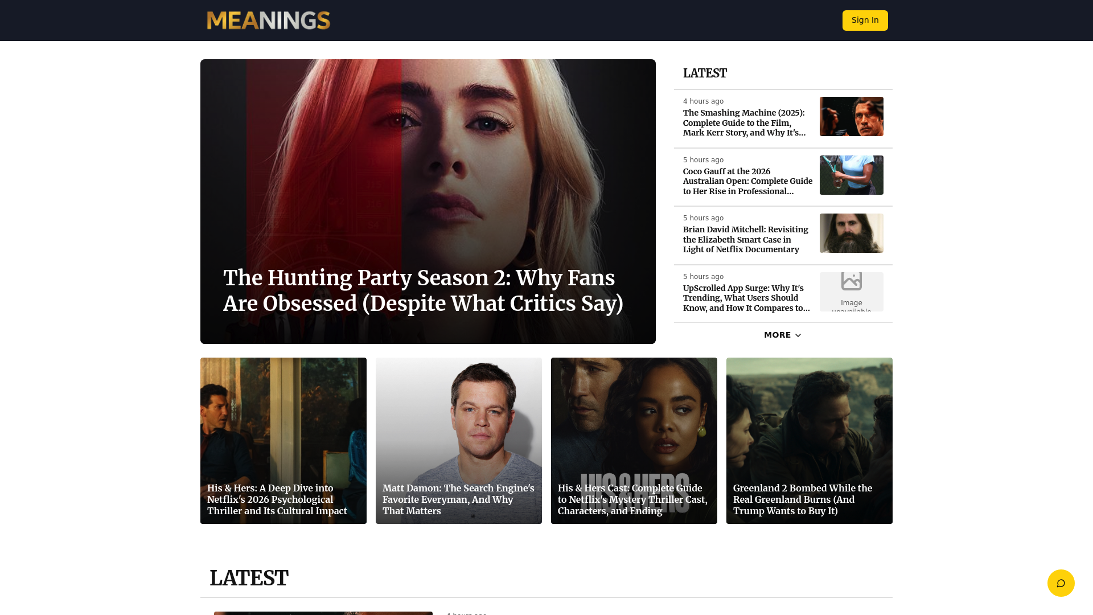Open the Coco Gauff Australian Open article
Screen dimensions: 1093x615
tap(747, 181)
